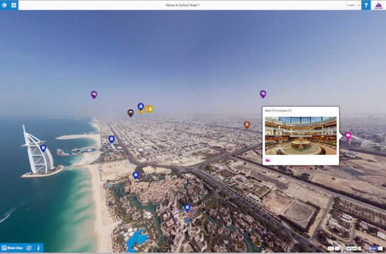Viewport: 386px width, 254px height.
Task: Select the purple aerial marker on left sky
Action: [94, 94]
